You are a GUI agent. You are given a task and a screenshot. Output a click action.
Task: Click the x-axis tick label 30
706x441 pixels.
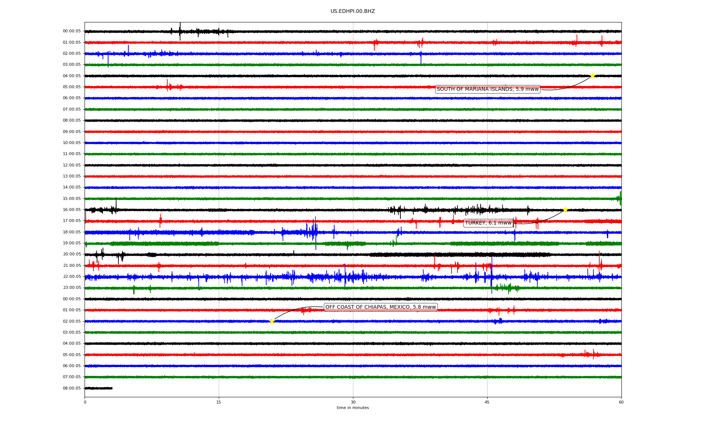353,402
